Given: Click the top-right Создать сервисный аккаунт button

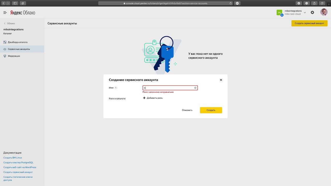Looking at the screenshot, I should tap(309, 23).
